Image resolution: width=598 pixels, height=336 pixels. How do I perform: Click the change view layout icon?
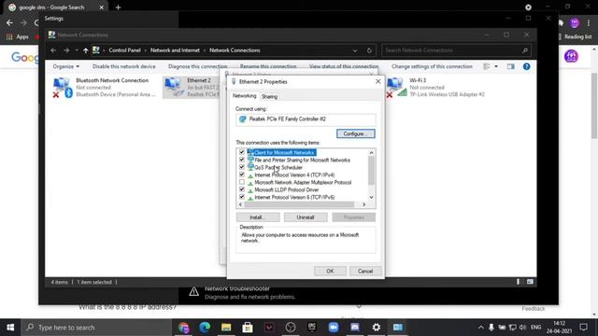(x=487, y=66)
